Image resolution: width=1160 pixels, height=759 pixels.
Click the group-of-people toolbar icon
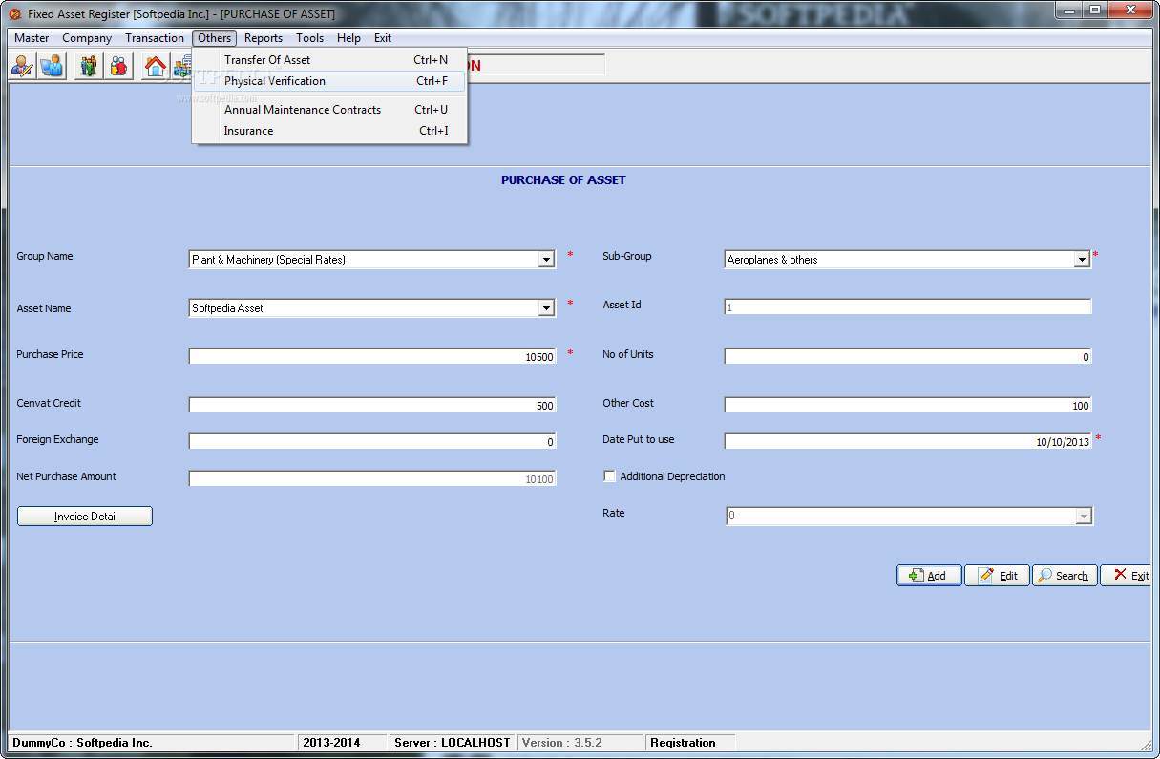(89, 66)
